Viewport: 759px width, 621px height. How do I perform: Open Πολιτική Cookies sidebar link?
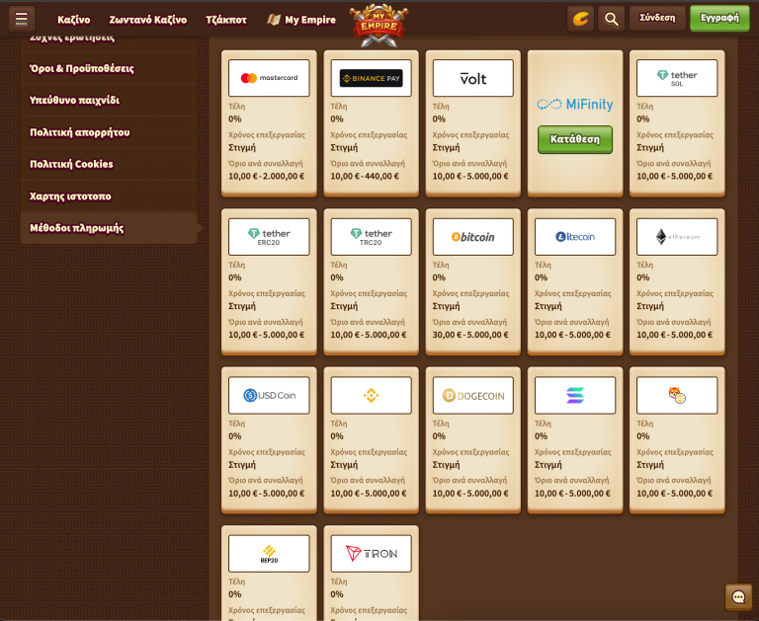click(71, 164)
